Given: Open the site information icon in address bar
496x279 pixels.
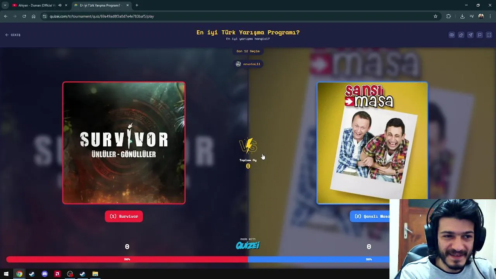Looking at the screenshot, I should click(x=45, y=16).
